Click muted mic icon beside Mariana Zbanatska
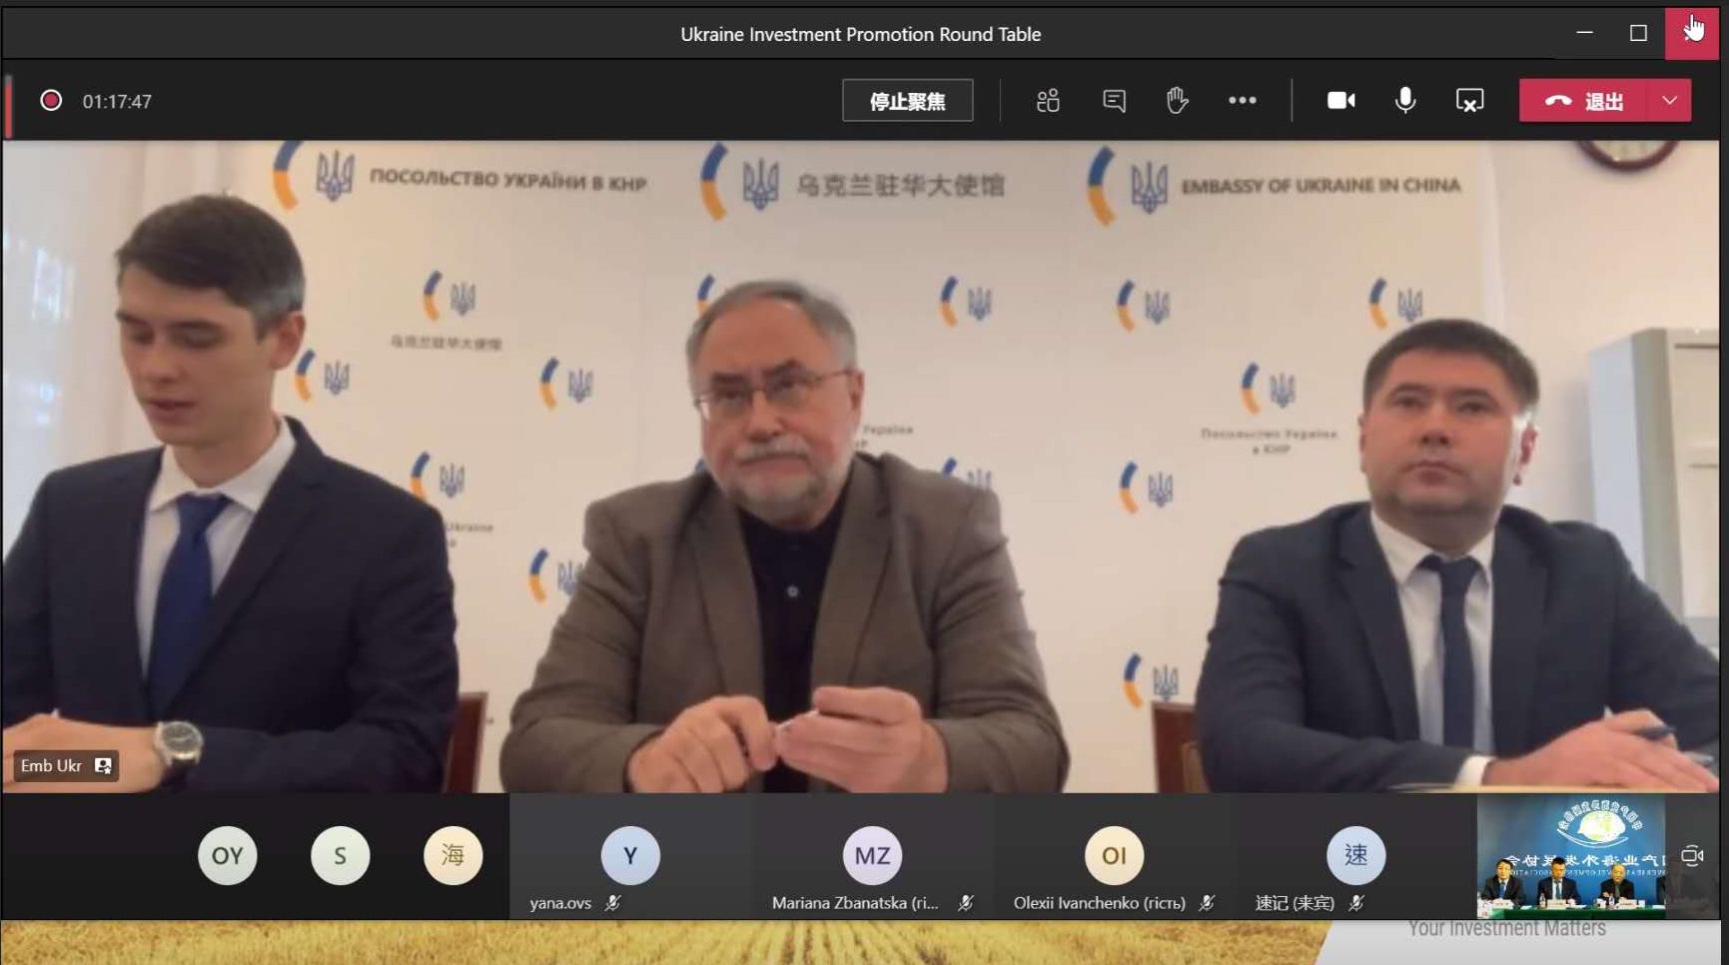 (x=965, y=903)
